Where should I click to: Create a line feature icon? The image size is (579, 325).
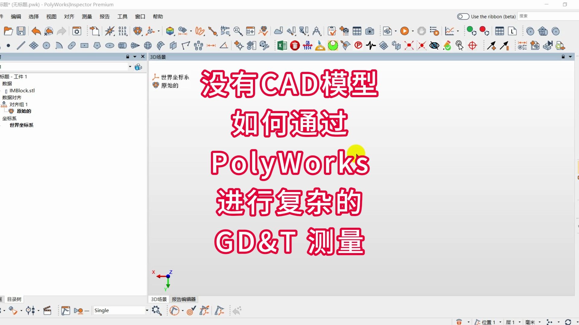pos(21,46)
